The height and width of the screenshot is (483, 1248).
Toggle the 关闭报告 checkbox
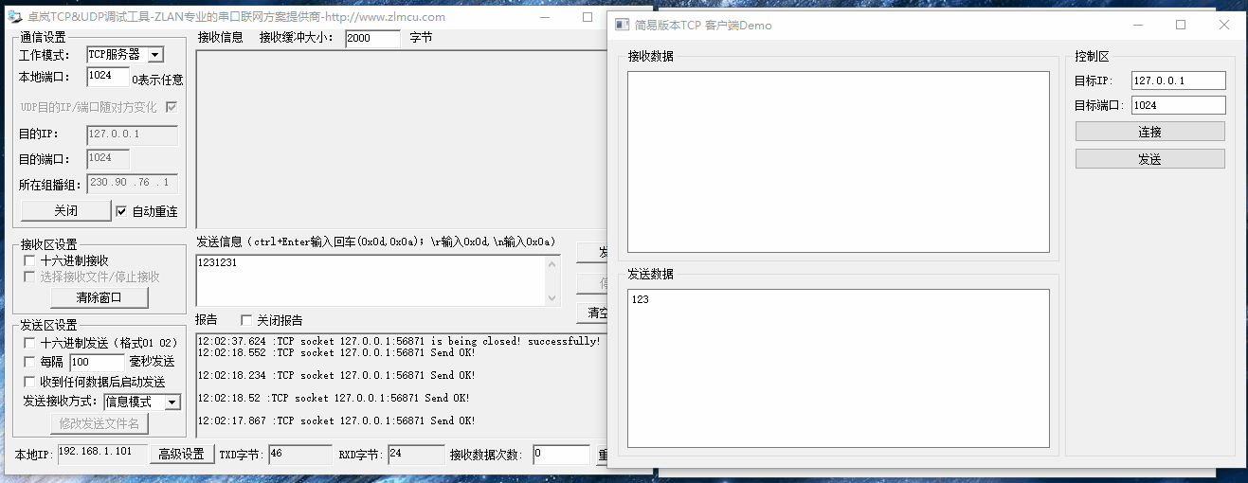(246, 320)
